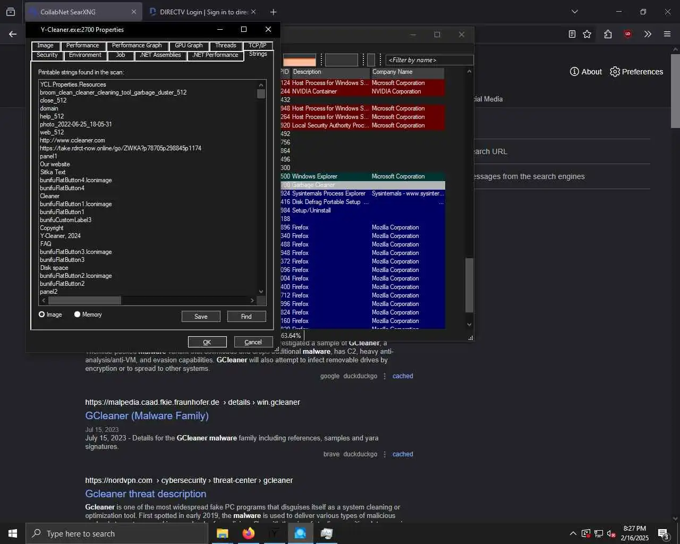This screenshot has height=544, width=680.
Task: Expand more tools overflow chevrons in Firefox
Action: 648,34
